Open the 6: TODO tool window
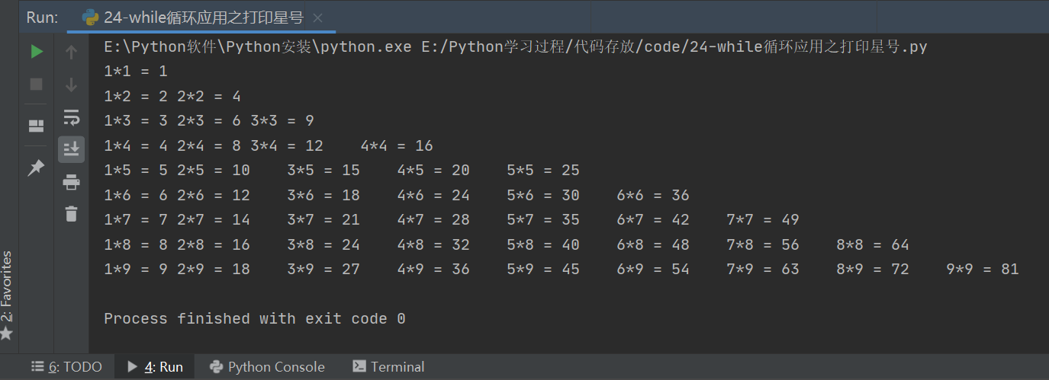The image size is (1049, 380). [x=66, y=367]
